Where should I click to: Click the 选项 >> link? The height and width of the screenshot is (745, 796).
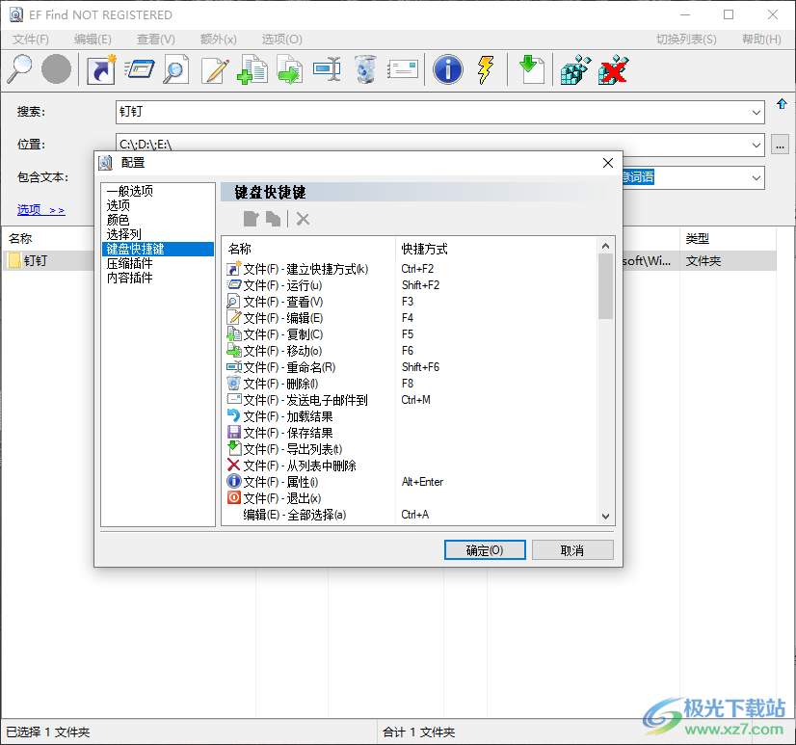pyautogui.click(x=41, y=209)
